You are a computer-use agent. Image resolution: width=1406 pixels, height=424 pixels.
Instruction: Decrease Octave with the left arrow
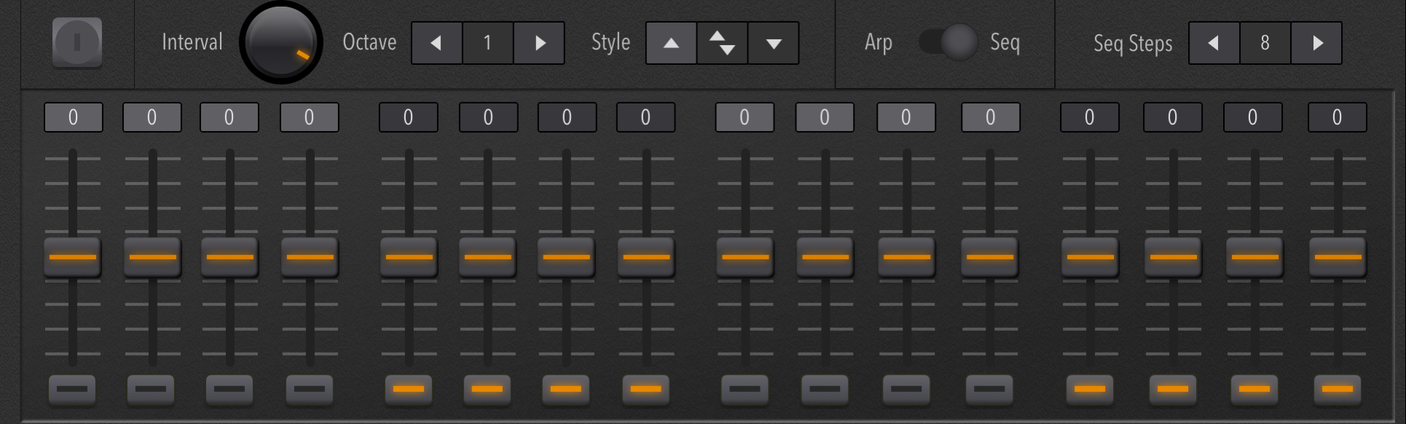point(437,43)
